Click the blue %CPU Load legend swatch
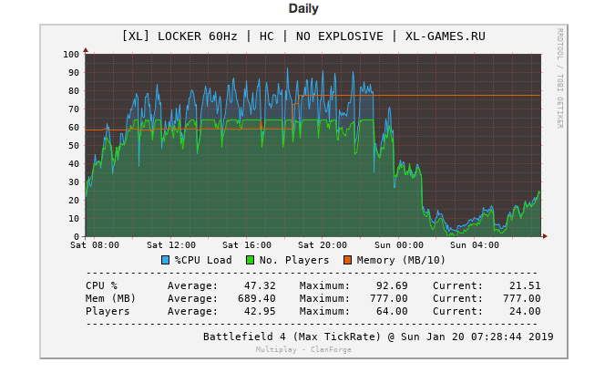The image size is (615, 373). [166, 260]
